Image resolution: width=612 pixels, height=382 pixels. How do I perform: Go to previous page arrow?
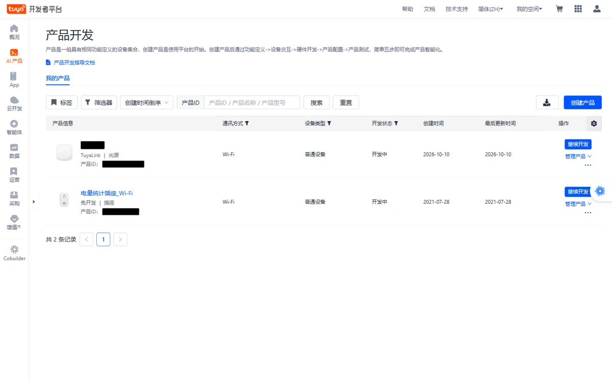coord(87,239)
